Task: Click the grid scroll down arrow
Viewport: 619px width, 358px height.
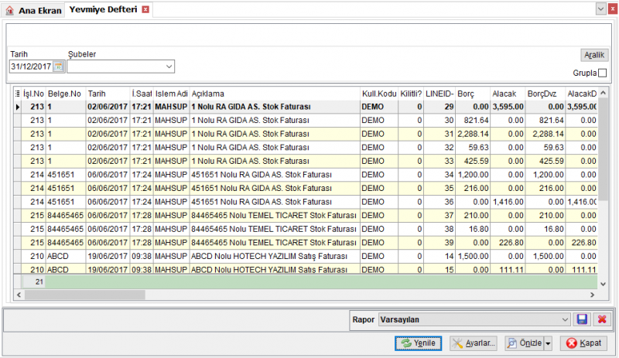Action: coord(603,284)
